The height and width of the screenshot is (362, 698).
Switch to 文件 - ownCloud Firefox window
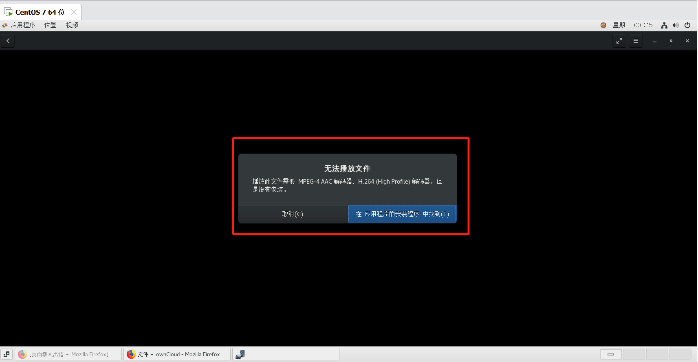[177, 354]
